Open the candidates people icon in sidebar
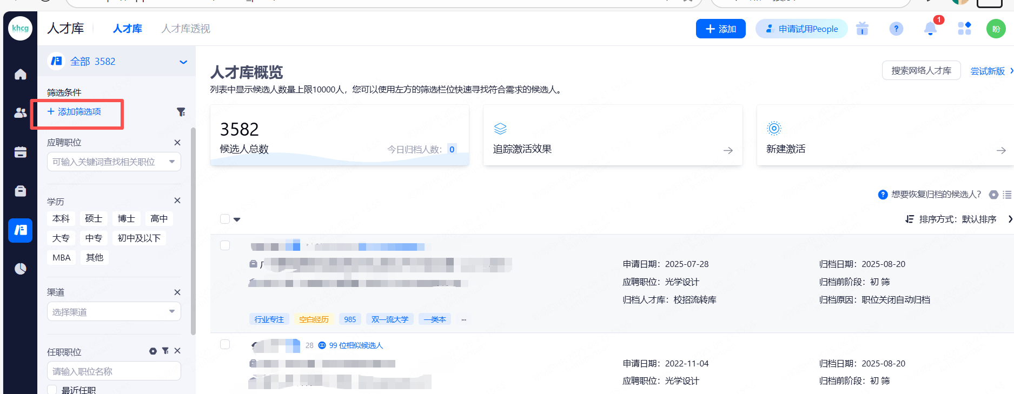This screenshot has height=394, width=1014. (x=21, y=113)
